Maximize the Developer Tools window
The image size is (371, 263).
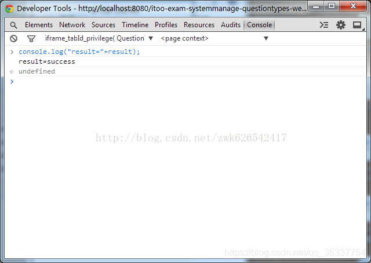pos(332,6)
